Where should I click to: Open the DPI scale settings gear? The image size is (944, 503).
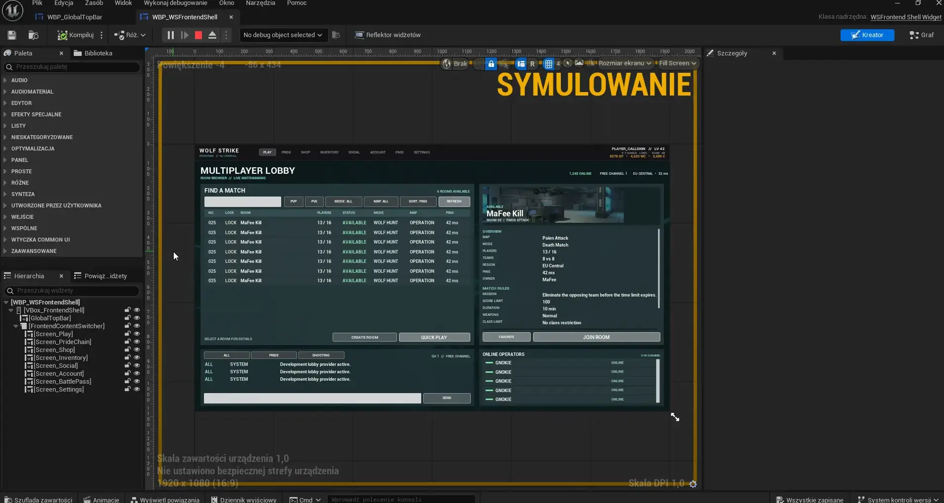click(x=693, y=484)
